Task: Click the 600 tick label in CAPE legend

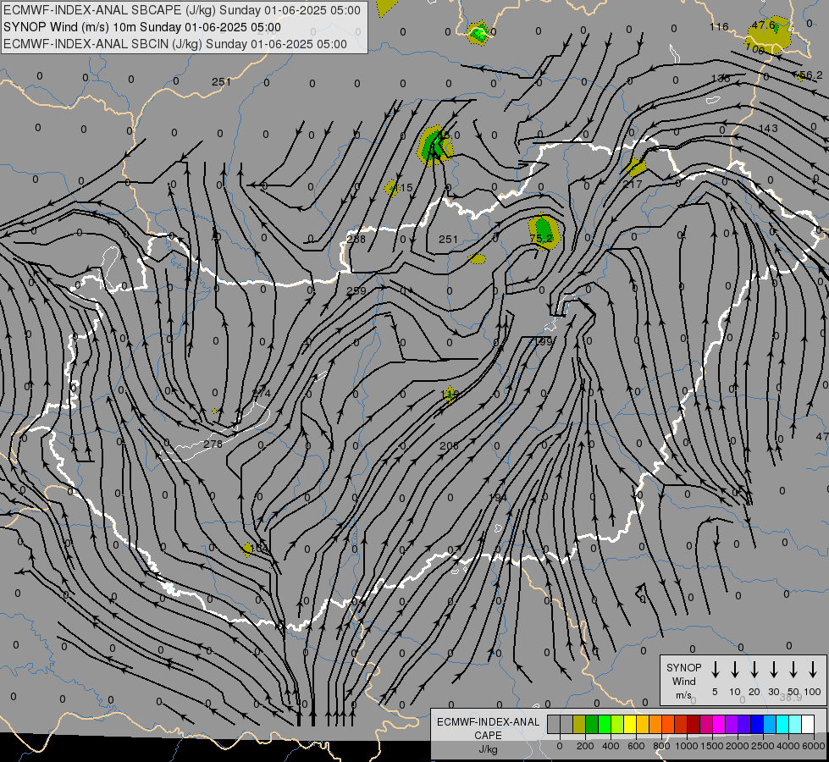Action: tap(636, 746)
